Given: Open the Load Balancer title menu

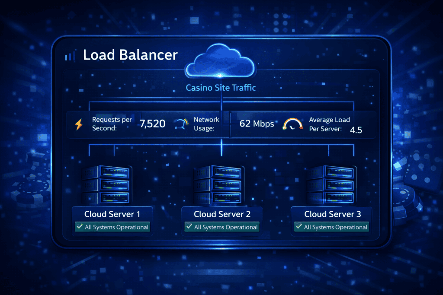Looking at the screenshot, I should pos(130,55).
